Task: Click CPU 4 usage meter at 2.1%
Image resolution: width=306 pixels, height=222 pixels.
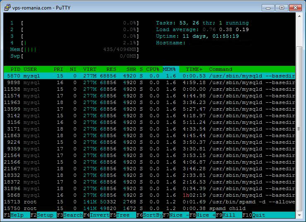Action: pos(75,43)
